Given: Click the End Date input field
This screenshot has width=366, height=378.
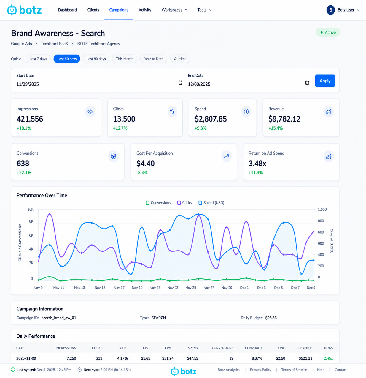Looking at the screenshot, I should point(249,84).
